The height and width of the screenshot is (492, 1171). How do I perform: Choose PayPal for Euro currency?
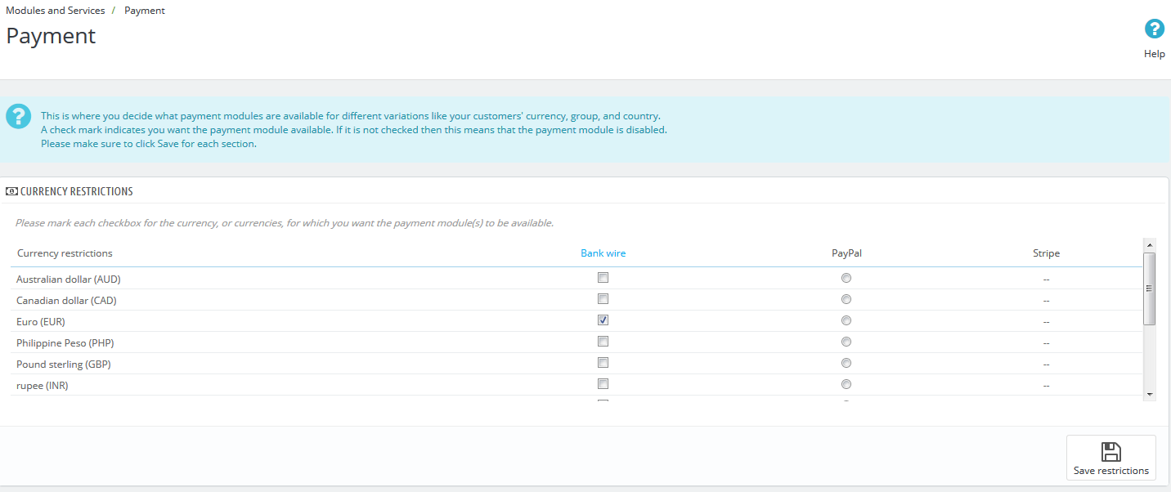[846, 320]
